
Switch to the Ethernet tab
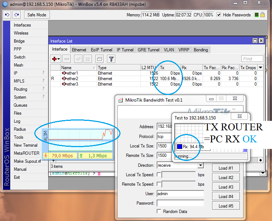click(79, 50)
